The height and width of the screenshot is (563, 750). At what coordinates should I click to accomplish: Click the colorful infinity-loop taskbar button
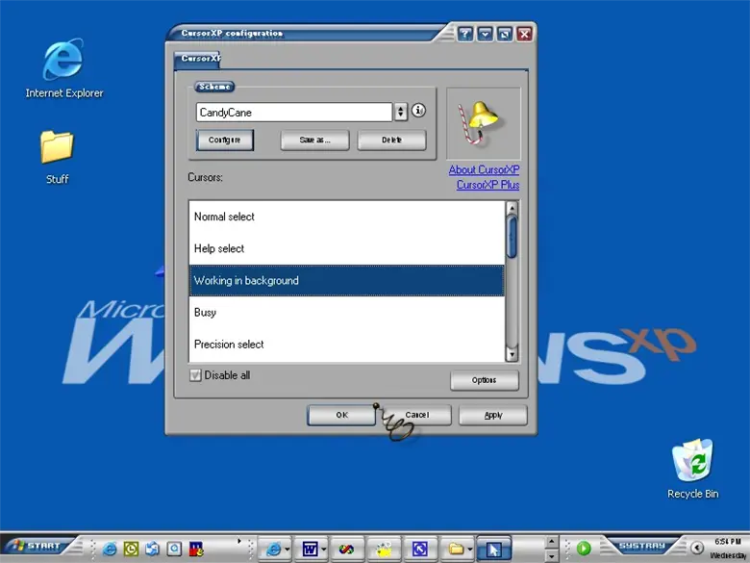point(346,549)
